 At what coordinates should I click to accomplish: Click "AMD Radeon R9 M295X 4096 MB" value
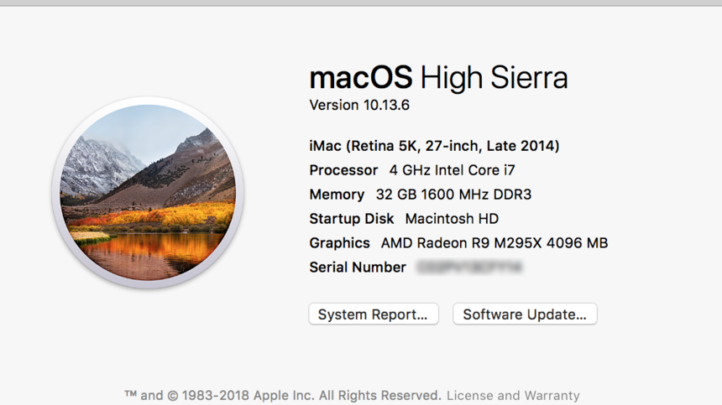pyautogui.click(x=494, y=242)
